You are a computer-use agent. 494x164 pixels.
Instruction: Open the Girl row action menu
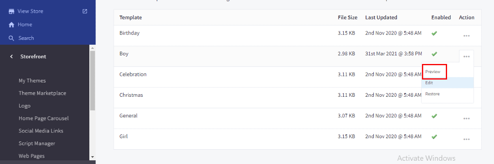pyautogui.click(x=466, y=139)
